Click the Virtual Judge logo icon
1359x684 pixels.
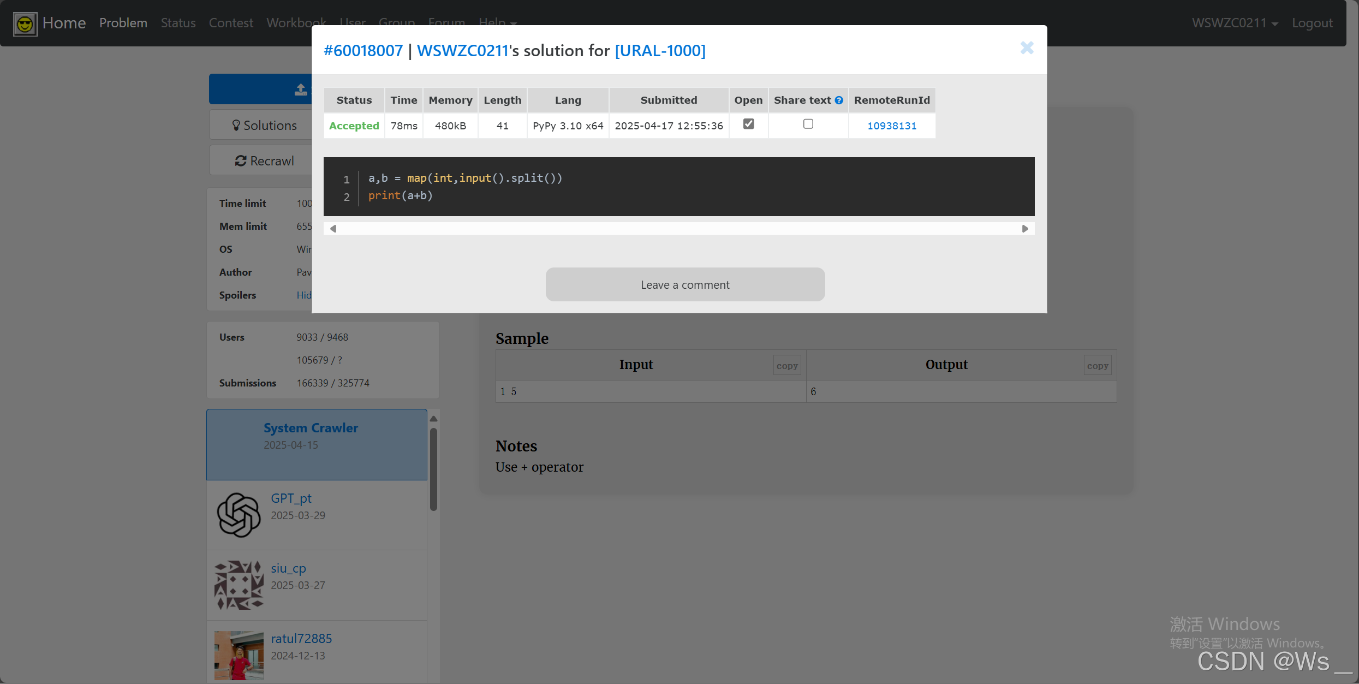point(25,23)
